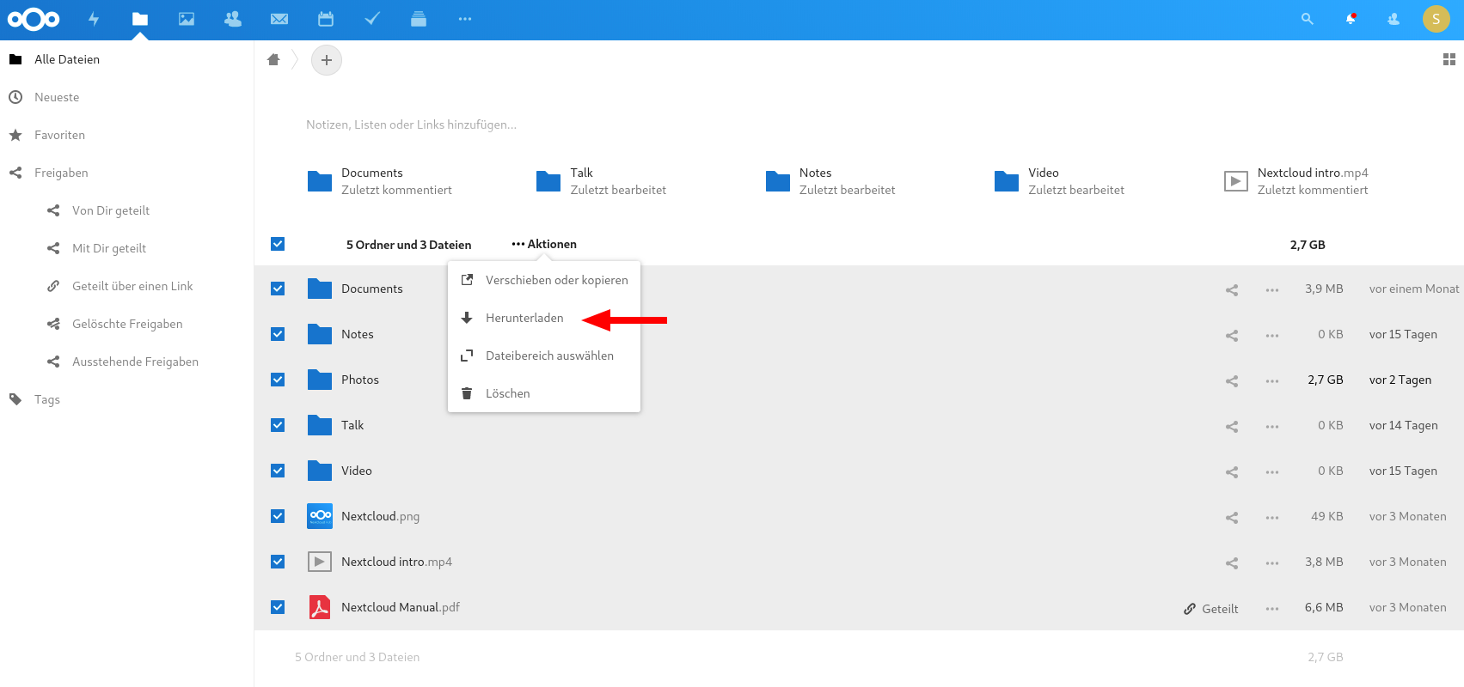Share the Nextcloud intro.mp4 file
This screenshot has height=687, width=1464.
[x=1232, y=563]
